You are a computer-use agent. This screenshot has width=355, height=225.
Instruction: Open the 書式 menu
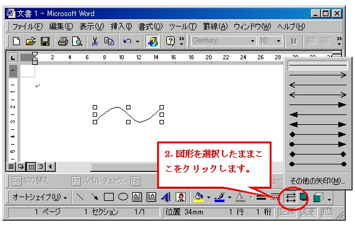[150, 27]
